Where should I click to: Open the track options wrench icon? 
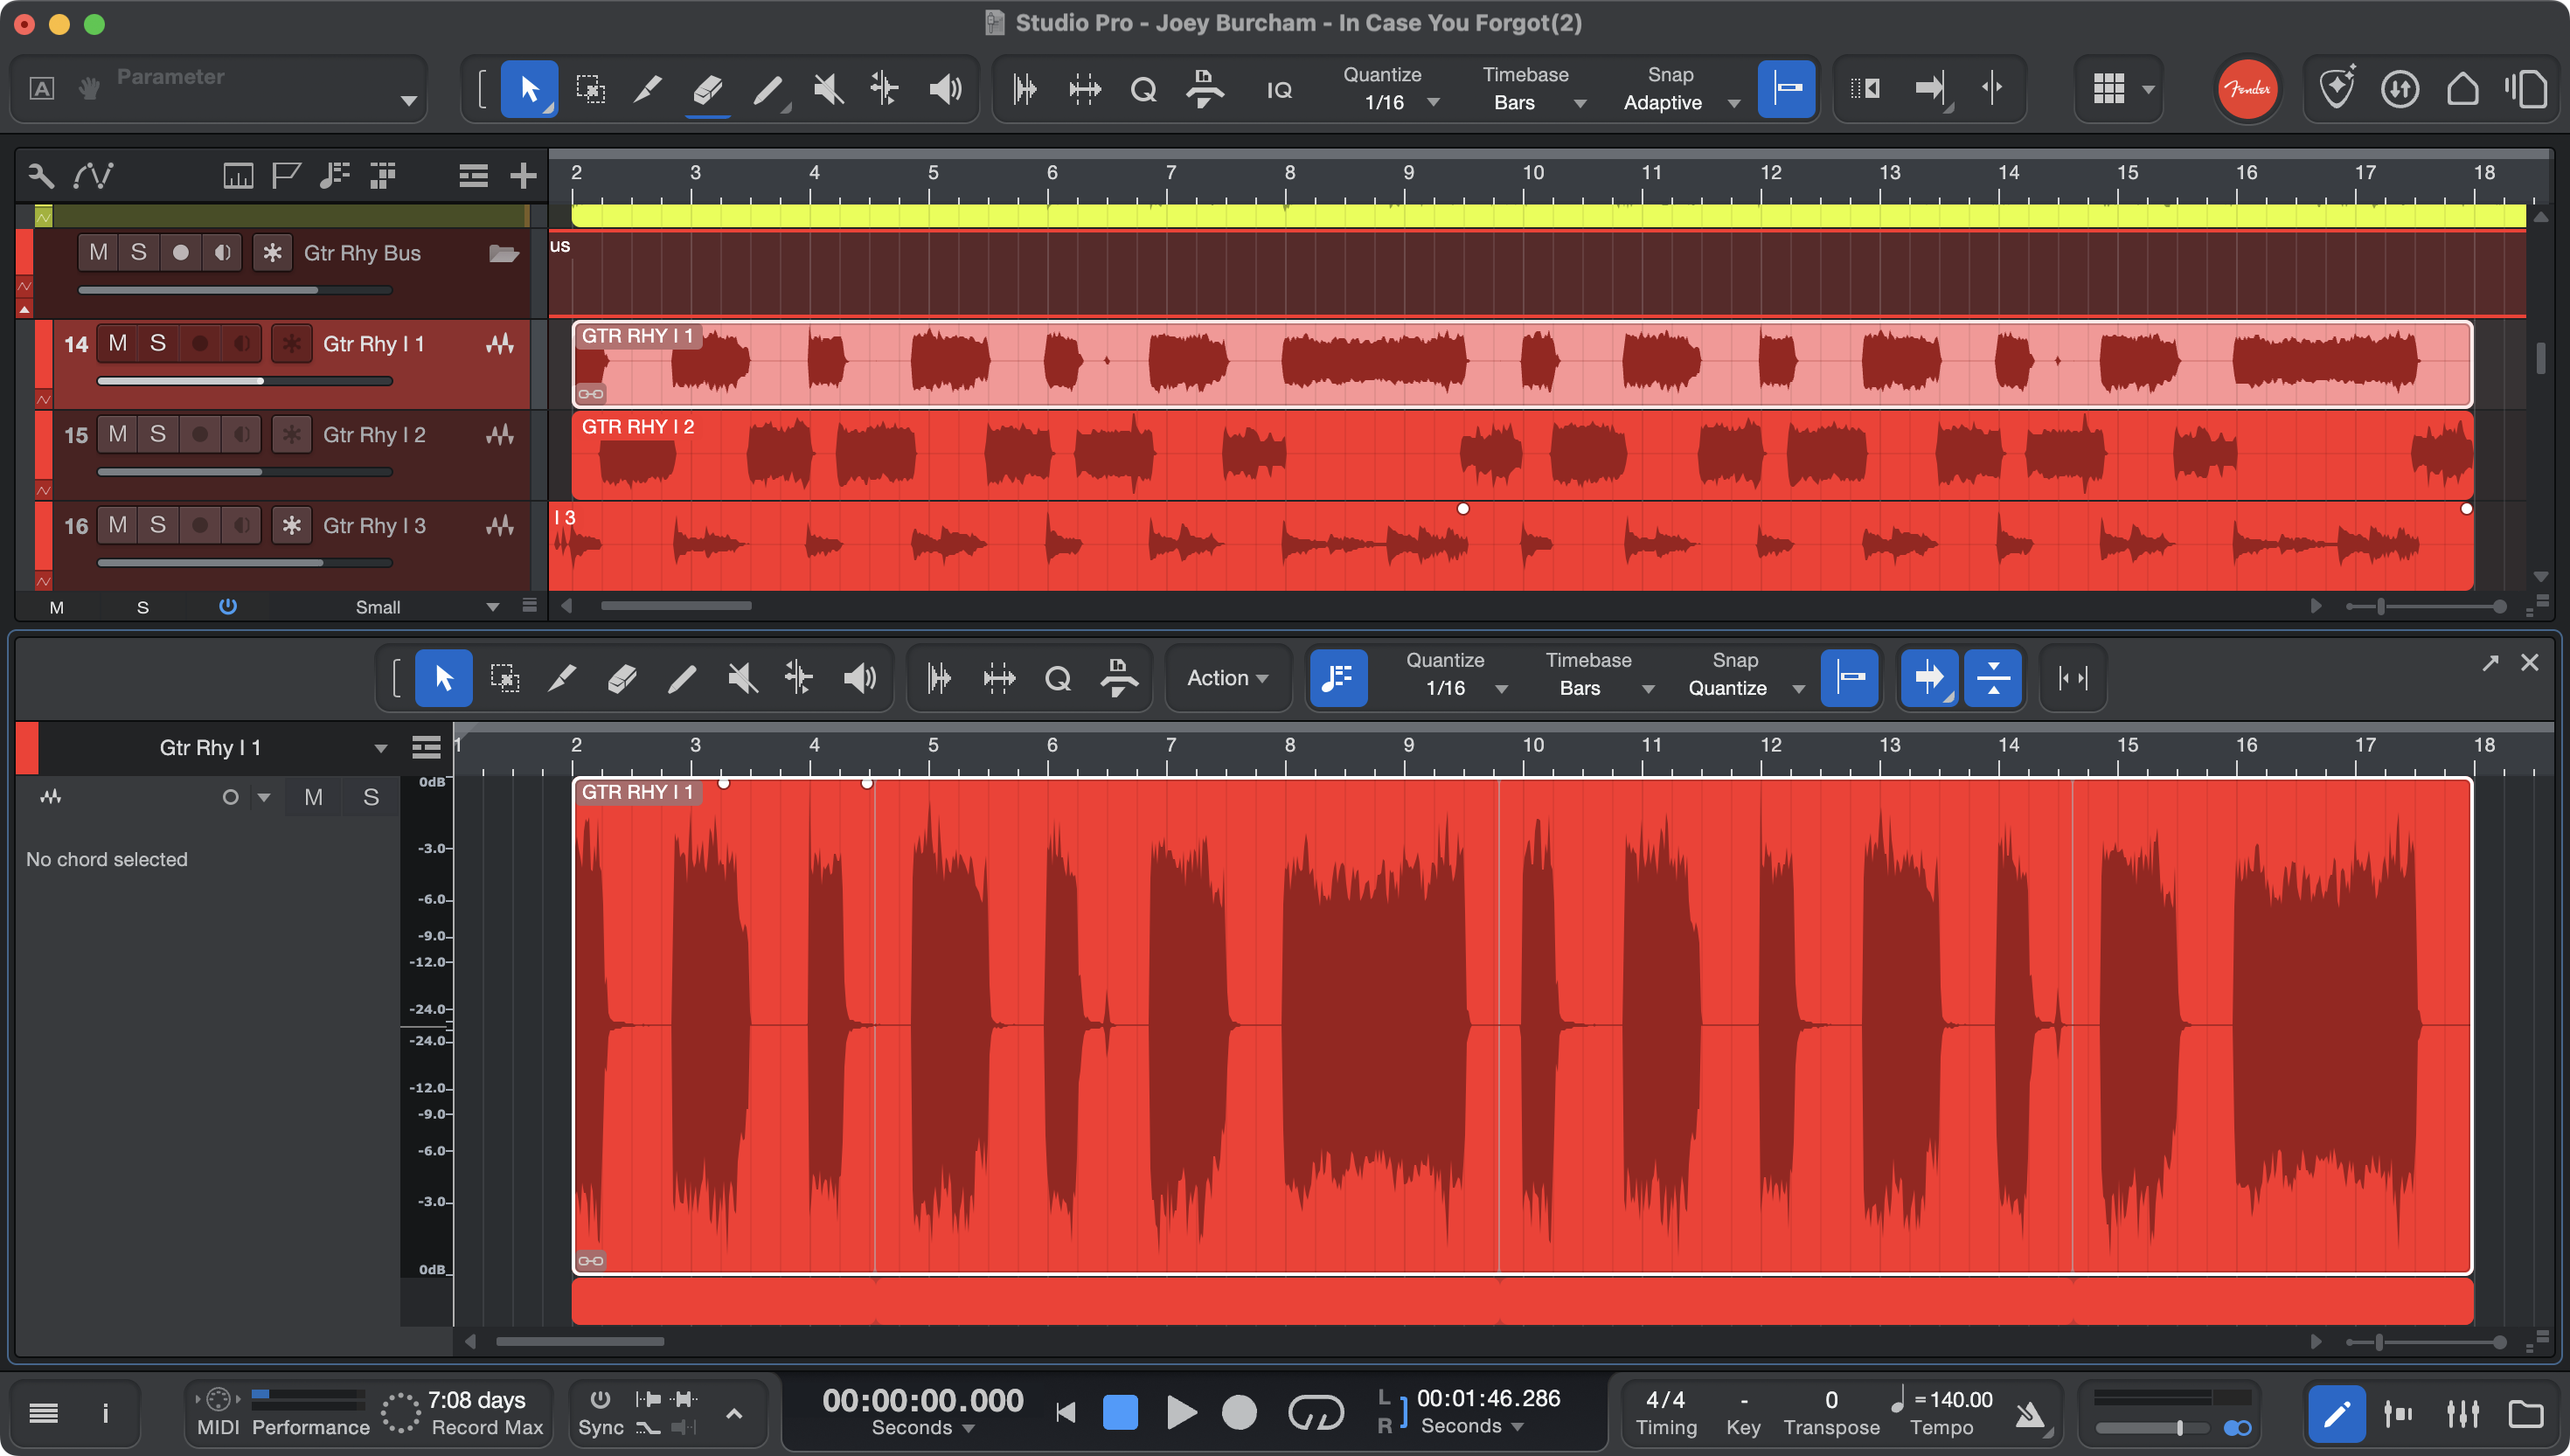[41, 176]
